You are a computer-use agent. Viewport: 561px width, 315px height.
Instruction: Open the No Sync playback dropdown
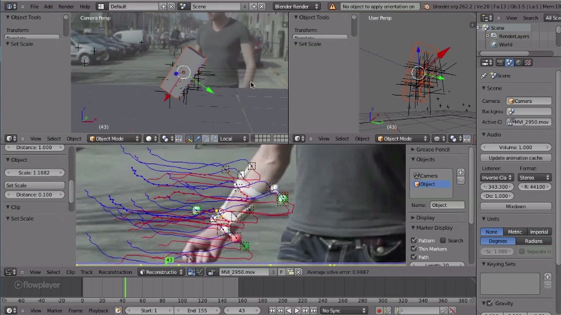[344, 311]
